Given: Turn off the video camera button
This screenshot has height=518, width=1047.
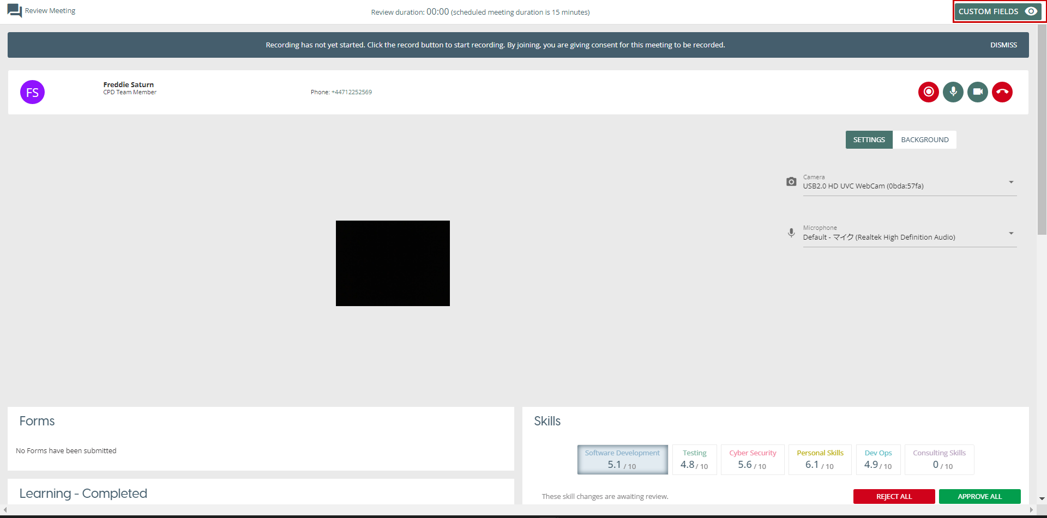Looking at the screenshot, I should (977, 92).
